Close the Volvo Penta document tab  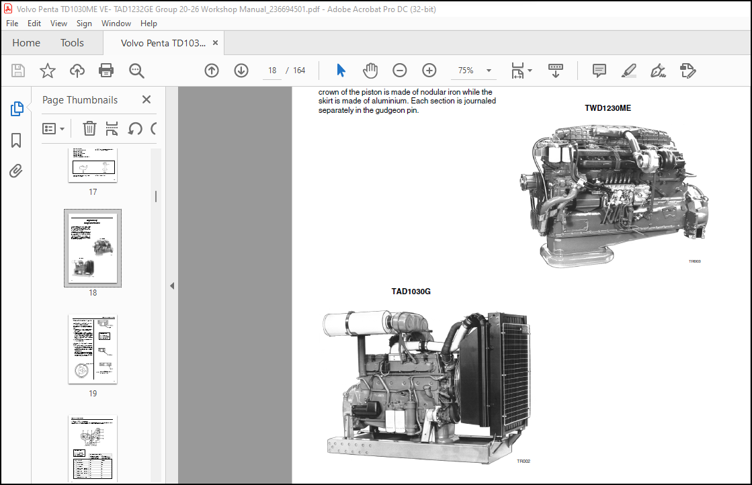tap(215, 42)
